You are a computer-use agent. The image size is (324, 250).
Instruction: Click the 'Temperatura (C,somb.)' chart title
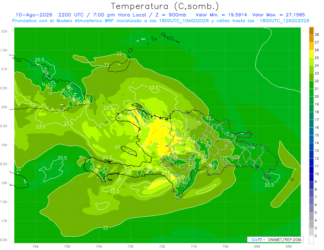click(x=165, y=6)
